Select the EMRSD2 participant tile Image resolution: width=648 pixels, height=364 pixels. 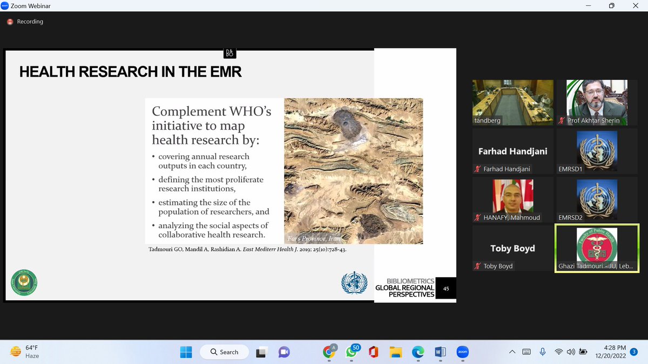597,200
